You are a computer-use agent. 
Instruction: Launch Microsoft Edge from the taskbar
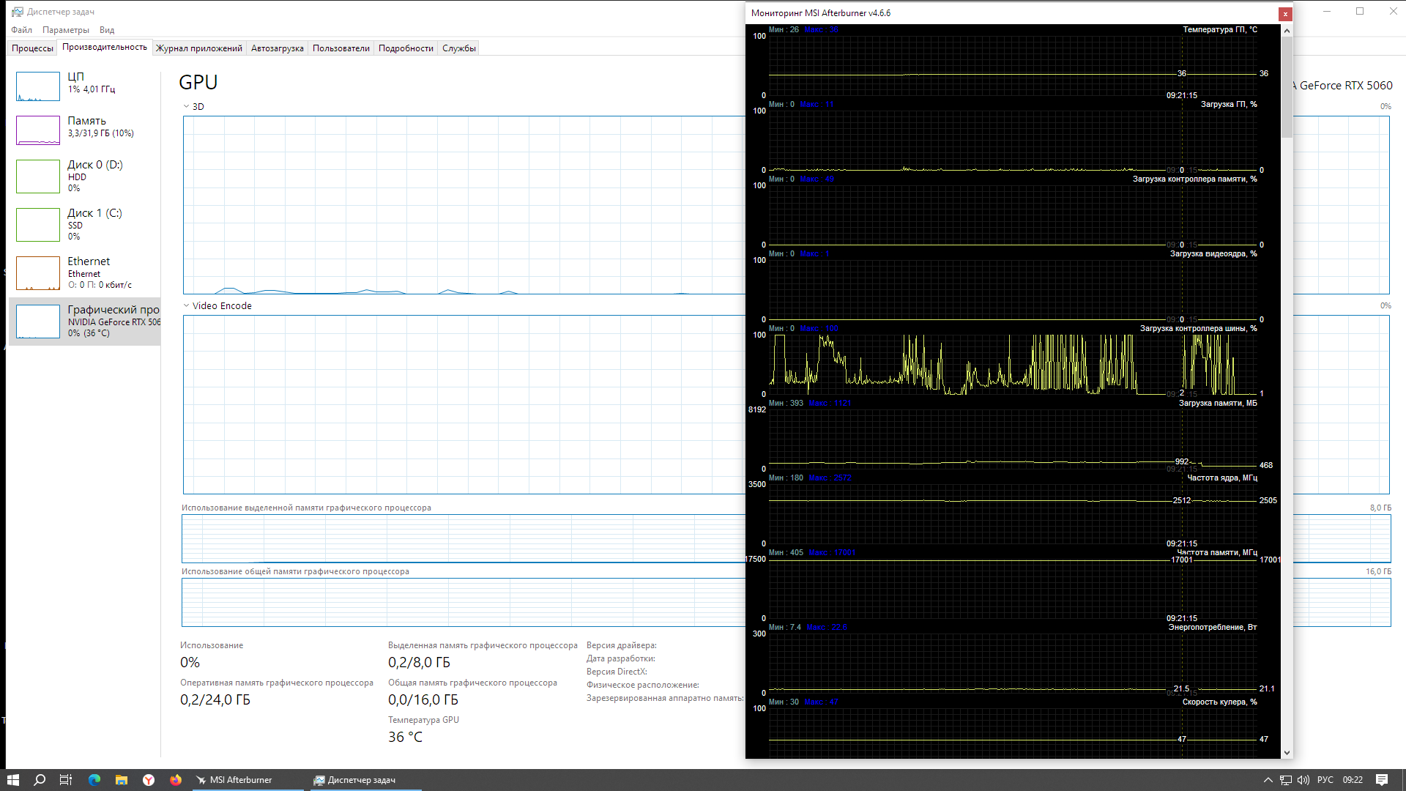coord(94,780)
